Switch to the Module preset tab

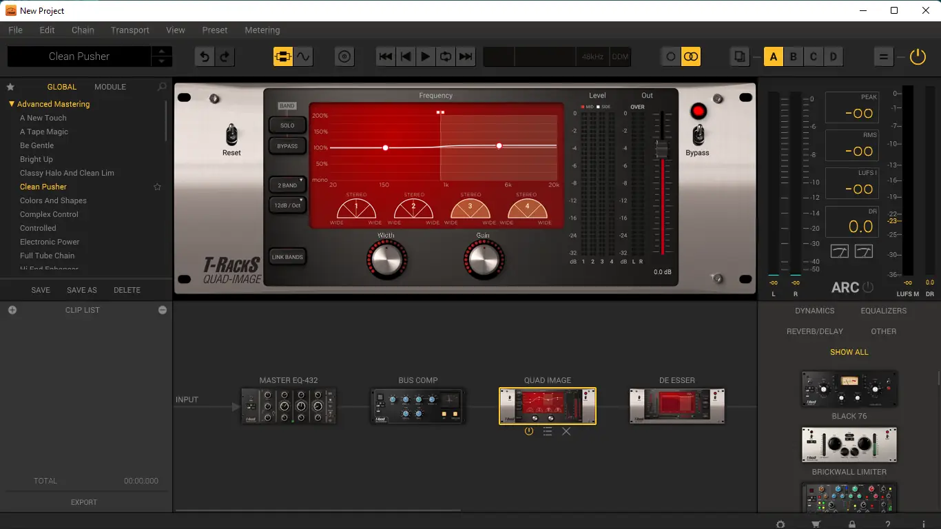coord(110,87)
